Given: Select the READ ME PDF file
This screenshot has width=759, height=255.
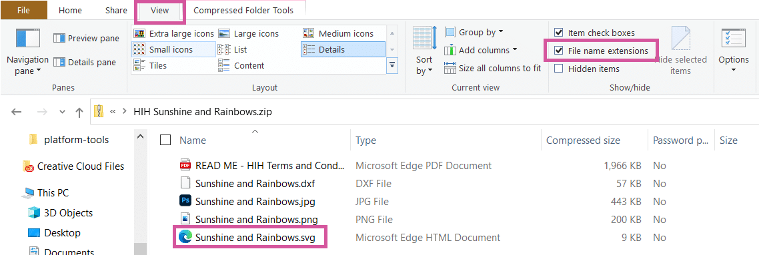Looking at the screenshot, I should 262,166.
